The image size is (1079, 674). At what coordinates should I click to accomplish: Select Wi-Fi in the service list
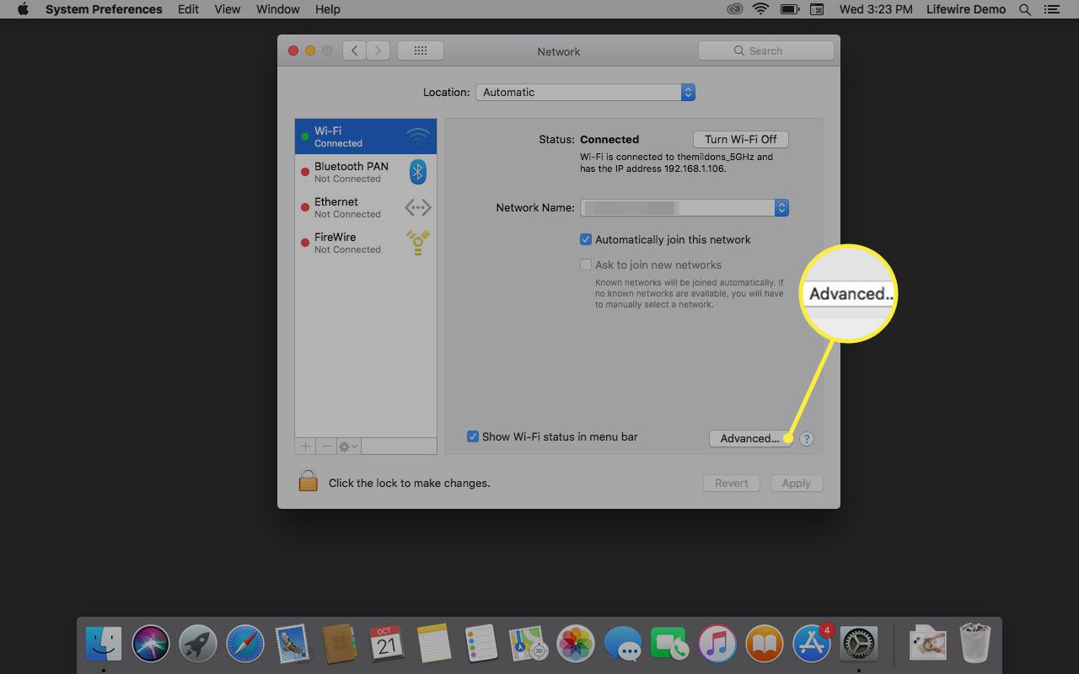(x=365, y=136)
